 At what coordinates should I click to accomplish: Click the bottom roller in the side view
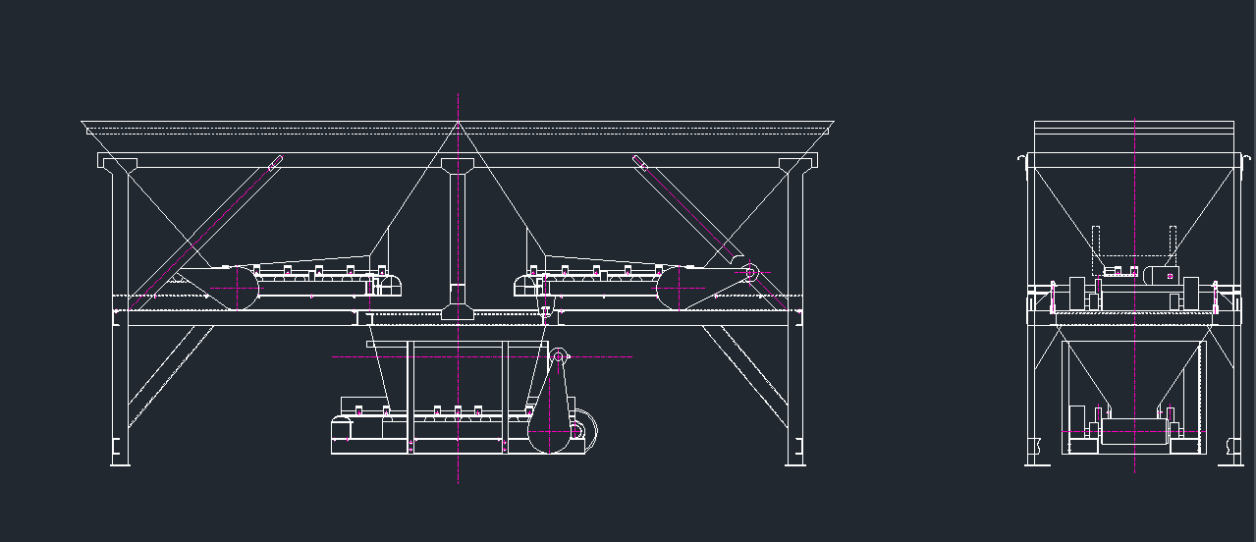click(1133, 431)
